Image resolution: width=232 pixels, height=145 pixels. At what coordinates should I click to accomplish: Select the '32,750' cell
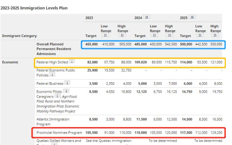coord(126,70)
